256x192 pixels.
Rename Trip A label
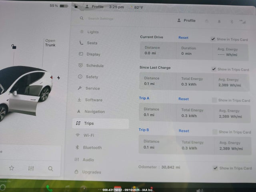(x=144, y=98)
